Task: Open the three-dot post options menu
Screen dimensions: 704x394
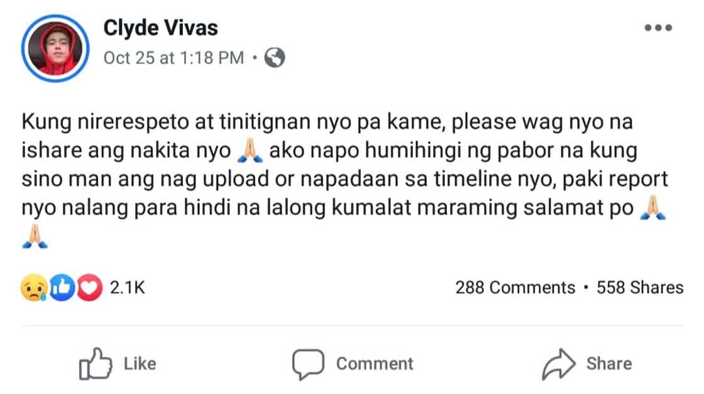Action: tap(658, 28)
